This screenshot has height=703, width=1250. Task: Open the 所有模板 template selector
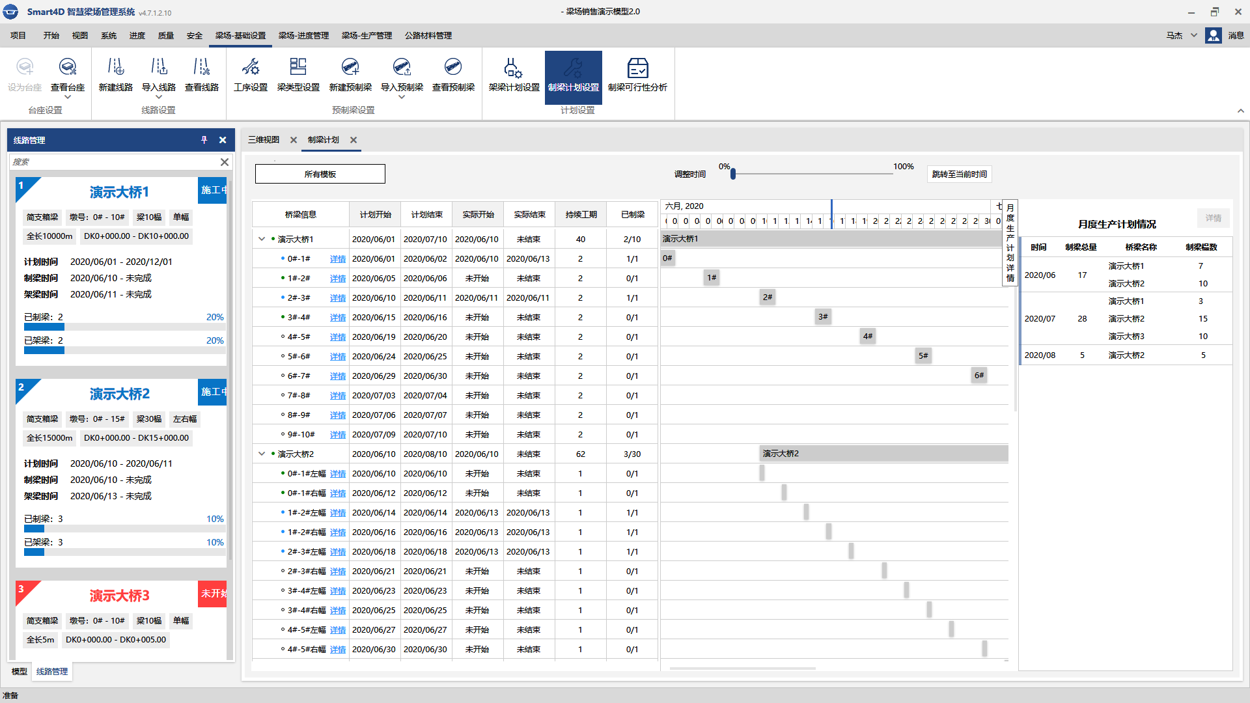320,174
